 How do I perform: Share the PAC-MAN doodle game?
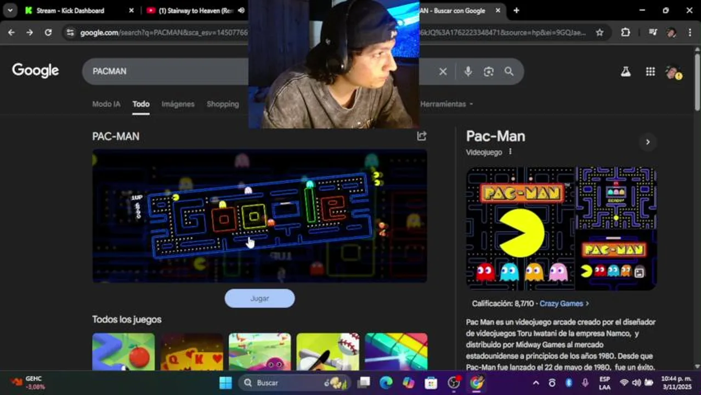421,136
